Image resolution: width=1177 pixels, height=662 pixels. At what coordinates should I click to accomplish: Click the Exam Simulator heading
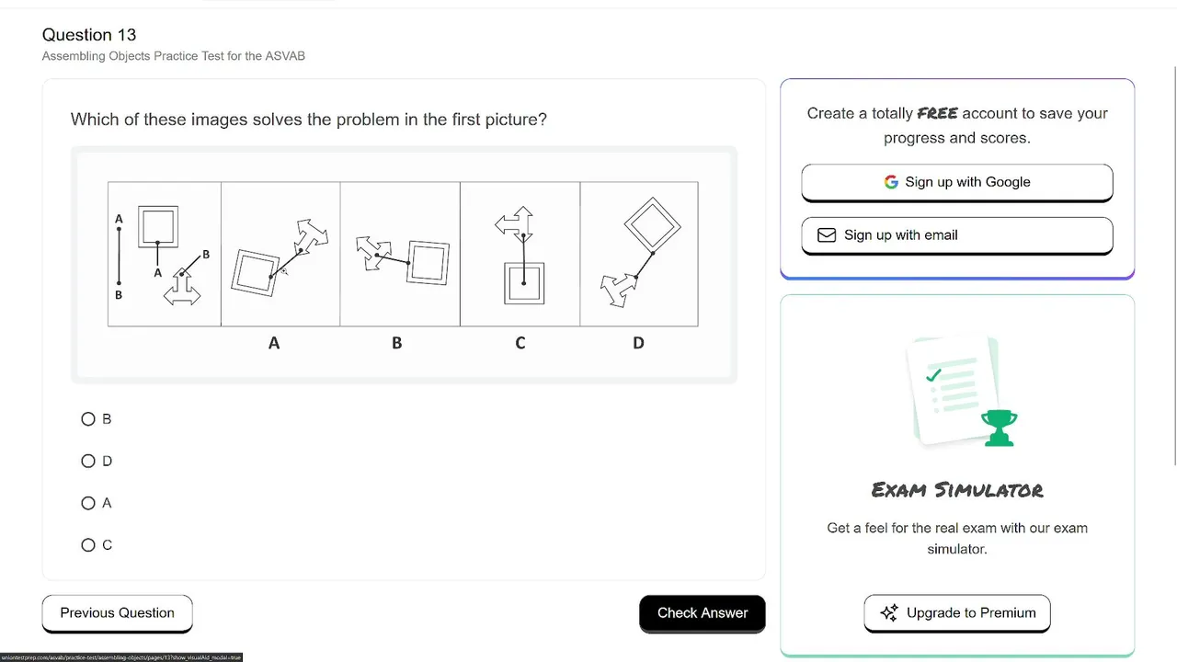point(957,490)
